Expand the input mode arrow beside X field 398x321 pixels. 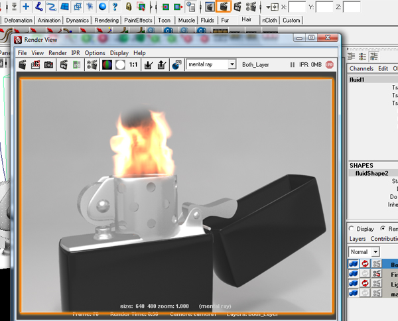click(x=268, y=7)
